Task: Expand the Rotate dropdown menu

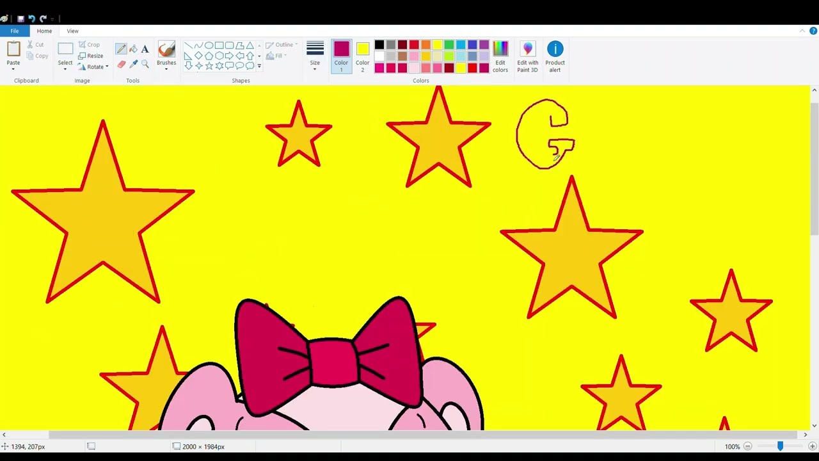Action: click(107, 67)
